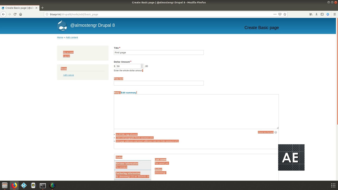The width and height of the screenshot is (338, 190).
Task: Open the Authoring information tab
Action: point(133,175)
